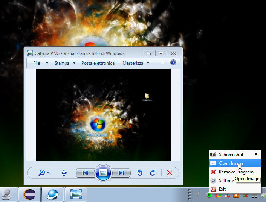Maximize the photo viewer window
Screen dimensions: 266x202
(161, 53)
